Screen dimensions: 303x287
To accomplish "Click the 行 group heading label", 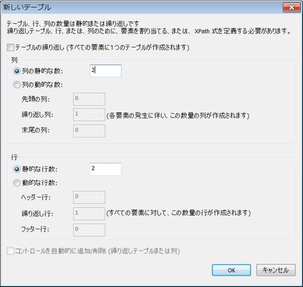I will click(x=14, y=158).
